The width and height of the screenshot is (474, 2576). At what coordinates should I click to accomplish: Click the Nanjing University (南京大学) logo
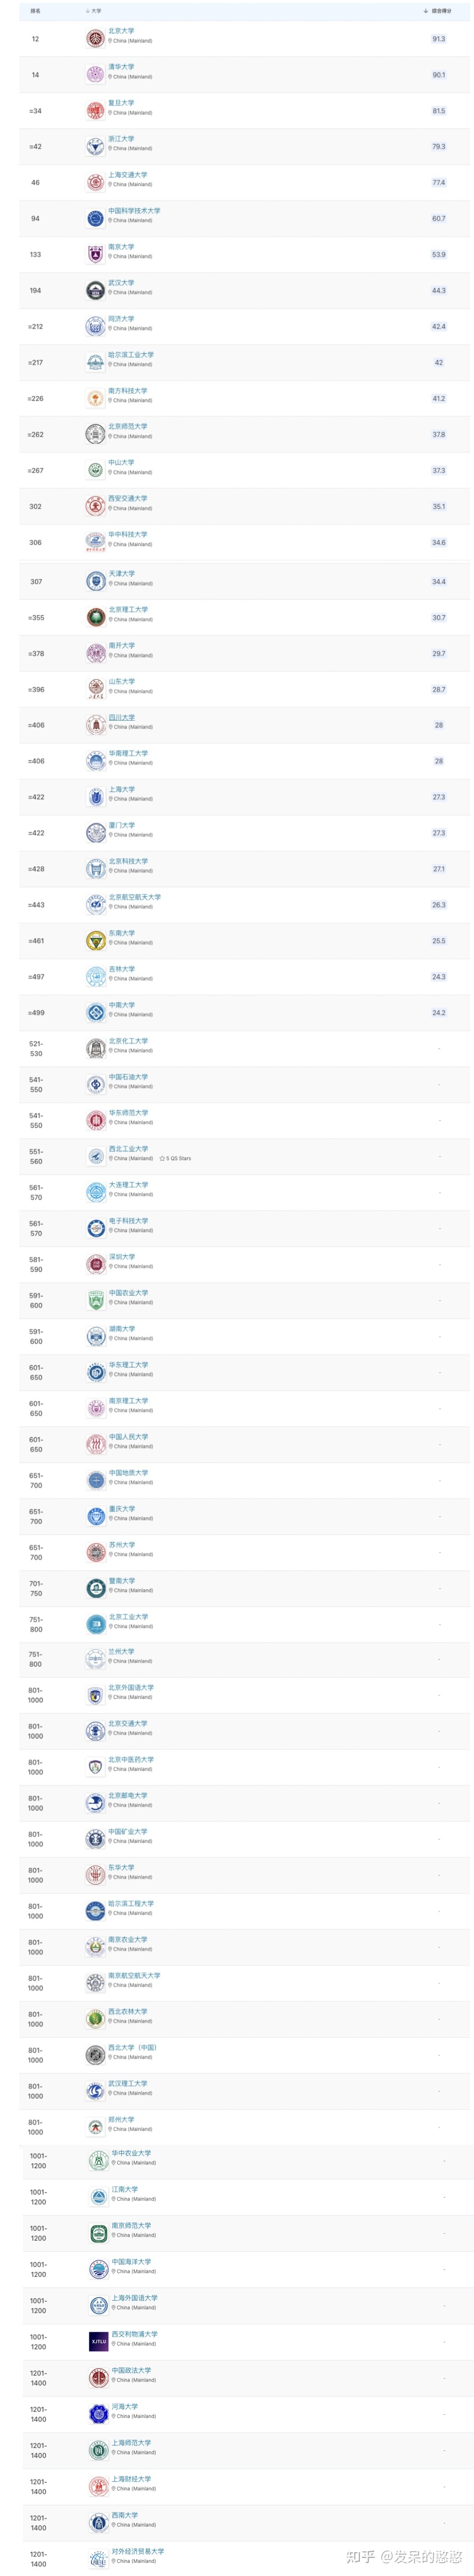(95, 254)
